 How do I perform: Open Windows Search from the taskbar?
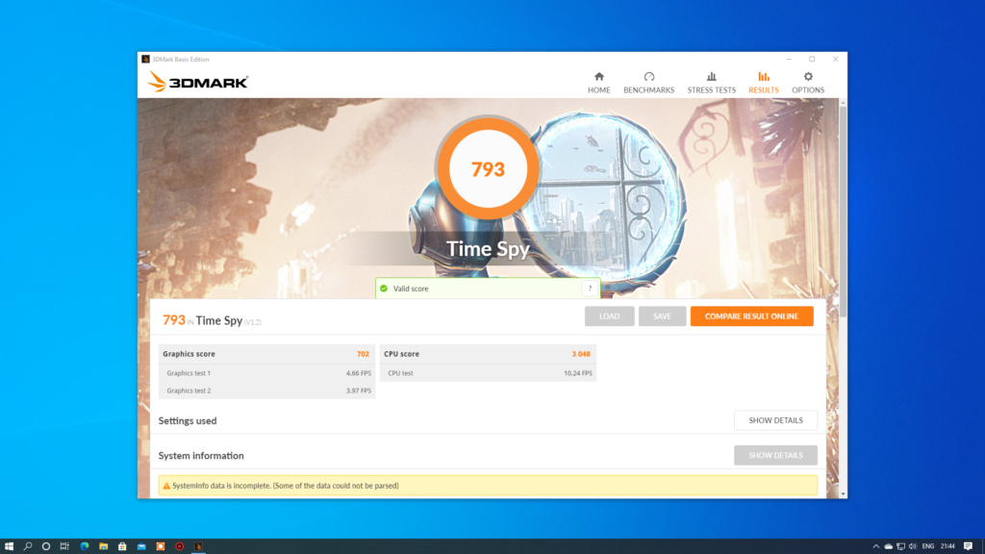point(28,546)
